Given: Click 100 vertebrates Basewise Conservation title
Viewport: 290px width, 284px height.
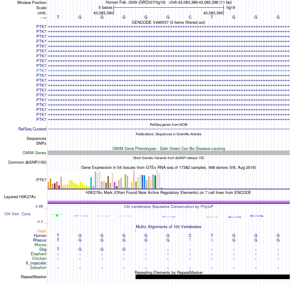Looking at the screenshot, I should [169, 207].
